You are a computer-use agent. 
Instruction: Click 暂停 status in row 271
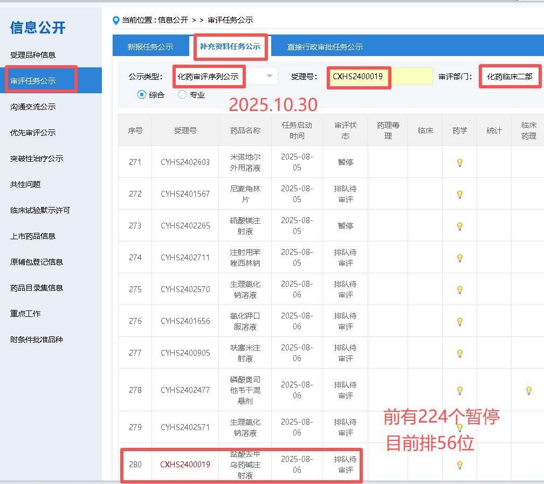(x=346, y=162)
